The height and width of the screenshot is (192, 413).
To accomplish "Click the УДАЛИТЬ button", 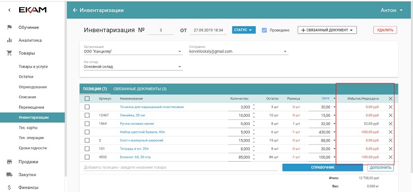I will point(385,30).
